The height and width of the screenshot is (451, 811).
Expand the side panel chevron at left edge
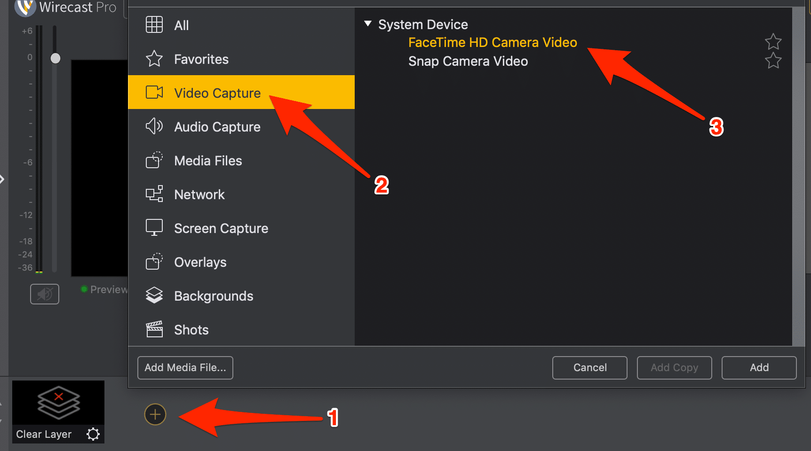click(x=2, y=179)
